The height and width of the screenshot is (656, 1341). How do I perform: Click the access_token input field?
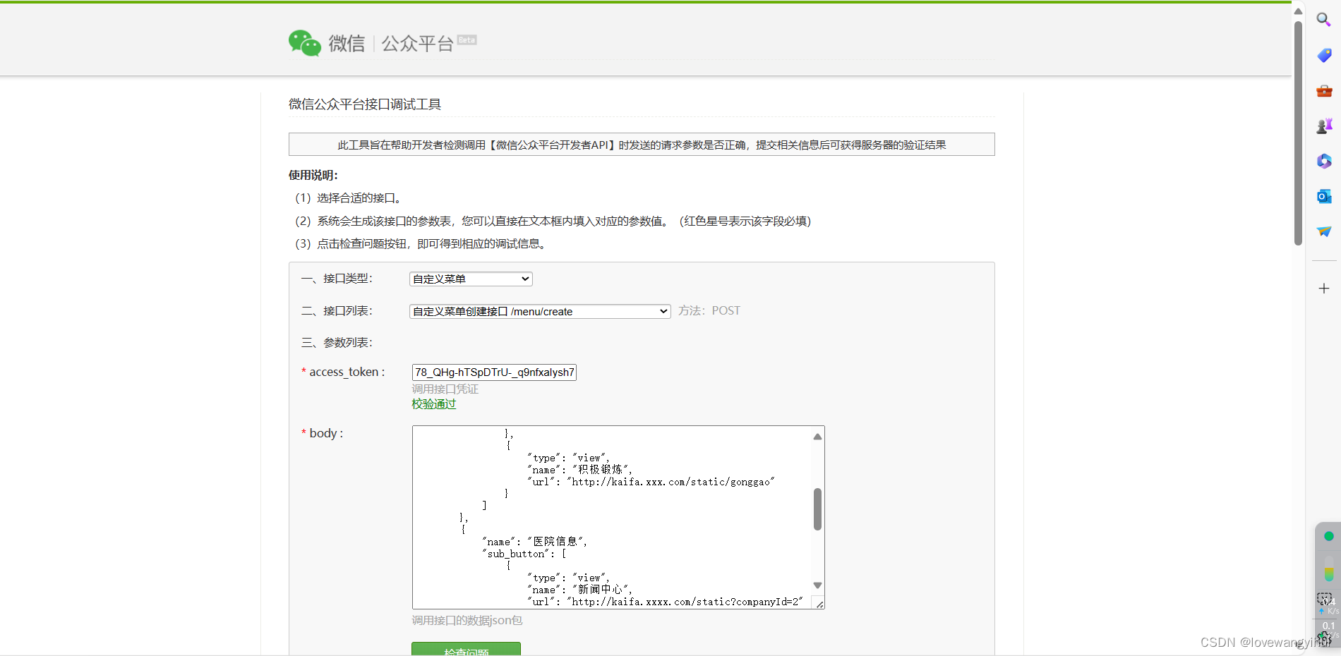[x=494, y=372]
